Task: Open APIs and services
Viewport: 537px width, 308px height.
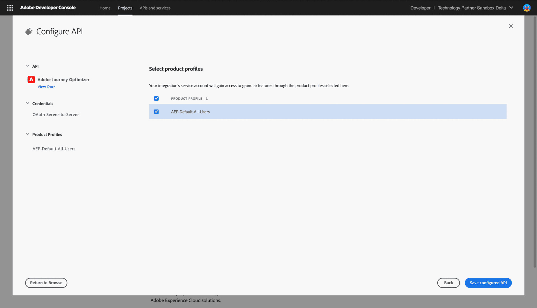Action: click(x=155, y=8)
